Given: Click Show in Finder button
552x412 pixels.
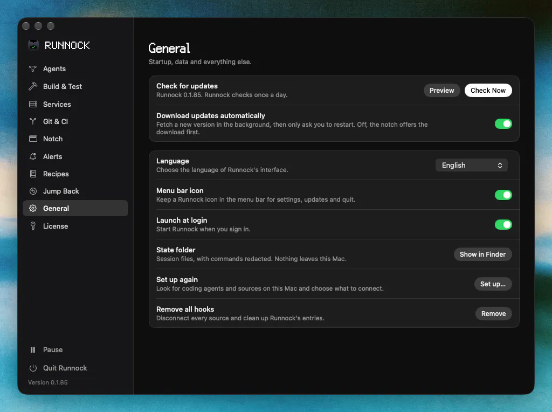Looking at the screenshot, I should click(482, 254).
